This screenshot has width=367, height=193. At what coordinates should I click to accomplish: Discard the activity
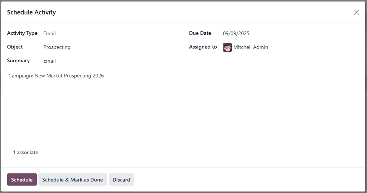tap(121, 180)
